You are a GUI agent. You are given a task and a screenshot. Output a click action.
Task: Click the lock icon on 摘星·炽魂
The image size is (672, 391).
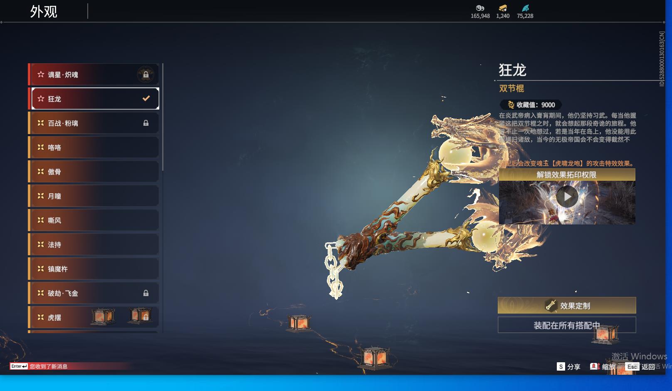click(x=146, y=75)
